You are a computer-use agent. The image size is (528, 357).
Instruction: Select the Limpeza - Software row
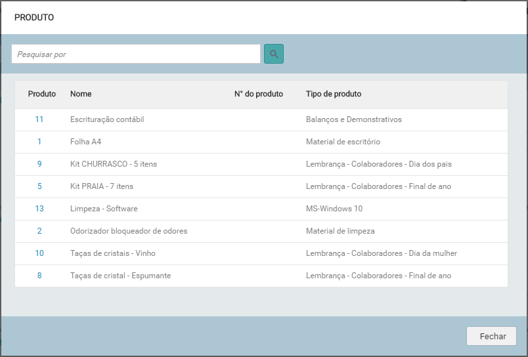pos(104,209)
